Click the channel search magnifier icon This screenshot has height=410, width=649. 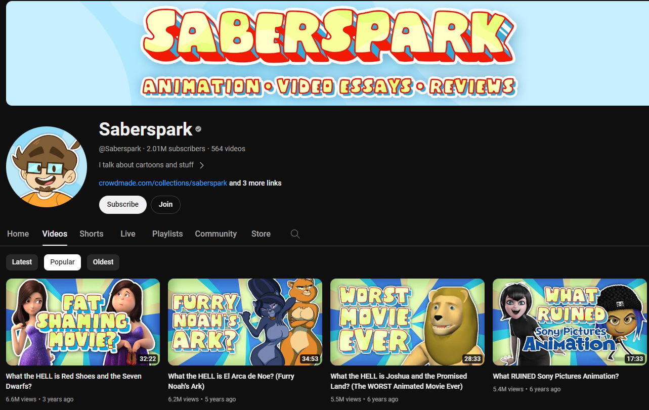[295, 234]
